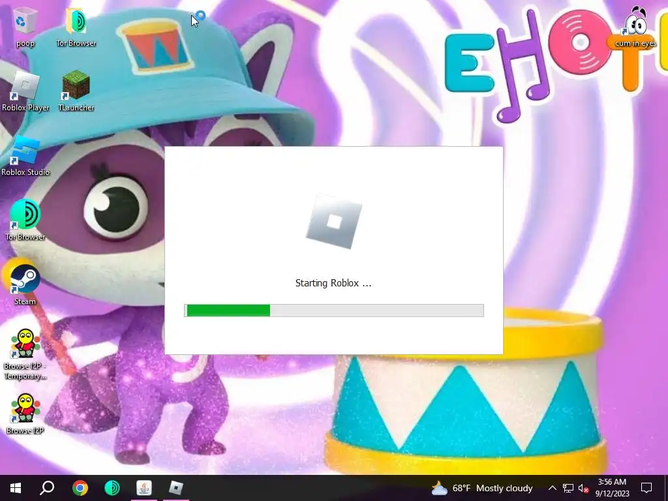
Task: Select the Browse I2P - Temporary shortcut
Action: (25, 354)
